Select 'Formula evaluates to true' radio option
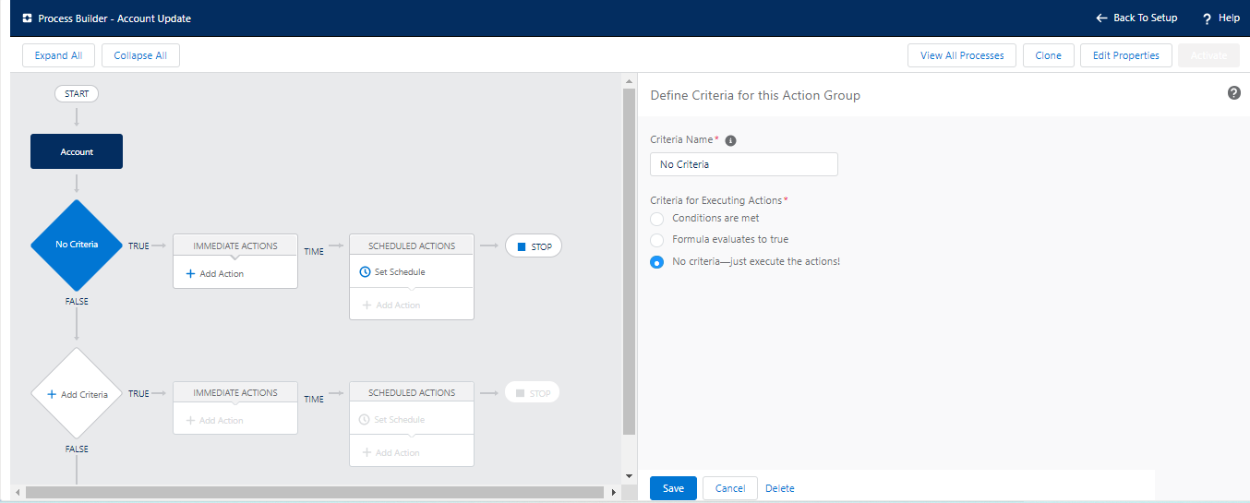The height and width of the screenshot is (503, 1250). coord(656,240)
